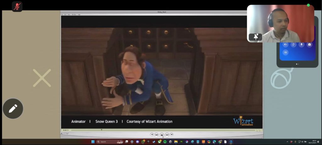Tap the microphone icon in phone panel
This screenshot has height=145, width=322.
click(302, 44)
